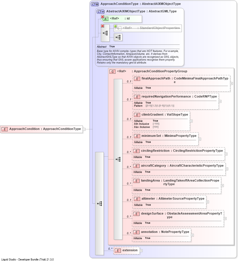Click the E icon of aircraftCategory
The image size is (238, 261).
pos(136,166)
